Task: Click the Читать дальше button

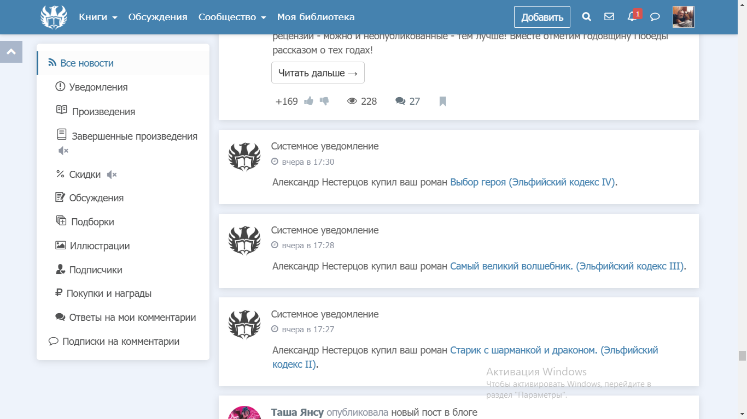Action: 318,73
